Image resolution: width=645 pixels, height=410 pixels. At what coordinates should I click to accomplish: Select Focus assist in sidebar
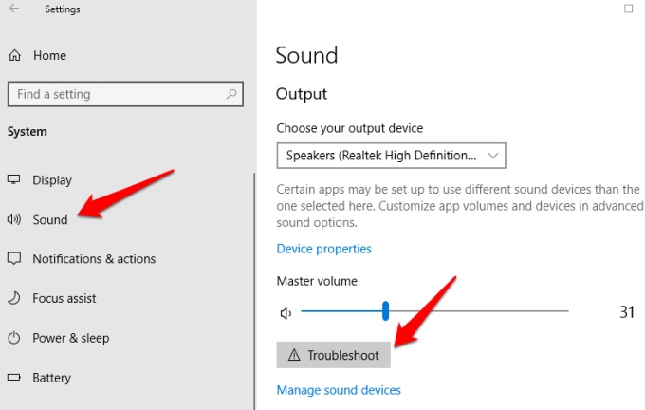click(x=64, y=298)
